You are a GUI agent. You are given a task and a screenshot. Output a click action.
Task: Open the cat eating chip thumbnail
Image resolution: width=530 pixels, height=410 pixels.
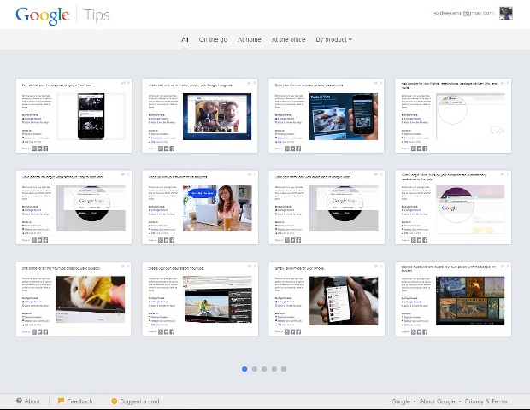click(x=91, y=300)
